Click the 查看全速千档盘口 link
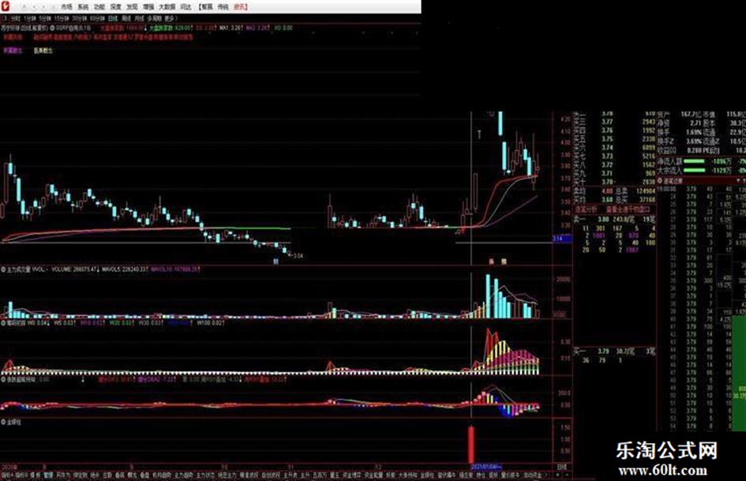 628,209
